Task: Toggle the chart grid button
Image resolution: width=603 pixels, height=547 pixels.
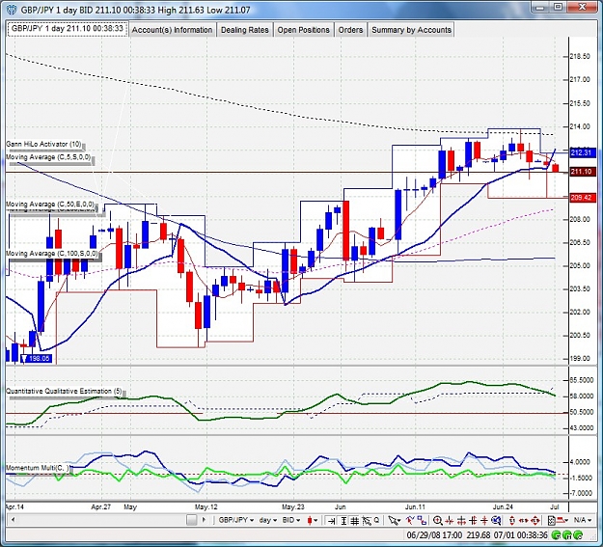Action: click(355, 521)
